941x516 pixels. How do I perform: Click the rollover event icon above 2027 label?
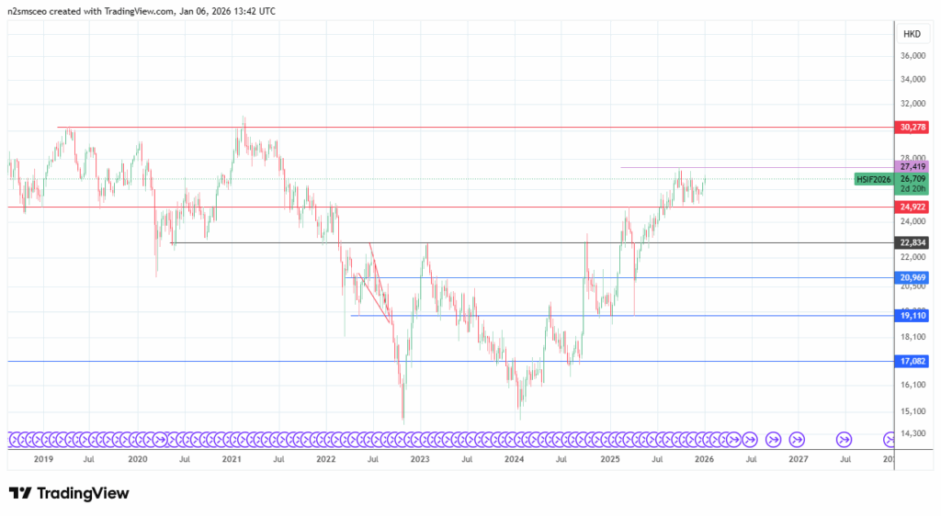pyautogui.click(x=797, y=439)
